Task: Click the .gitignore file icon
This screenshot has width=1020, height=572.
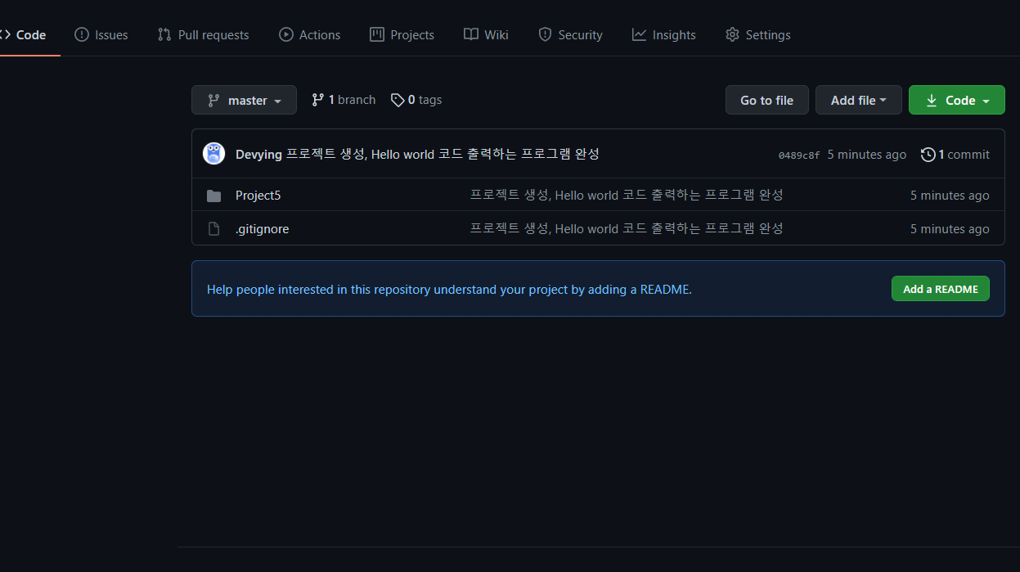Action: click(213, 229)
